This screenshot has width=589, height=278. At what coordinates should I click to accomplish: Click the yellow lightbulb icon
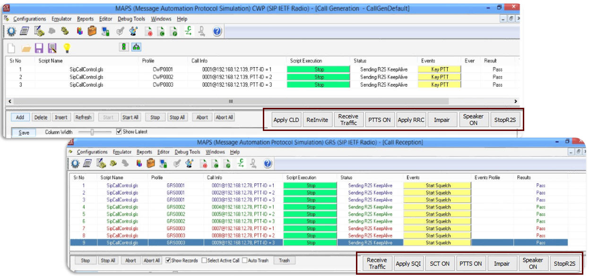(x=67, y=48)
